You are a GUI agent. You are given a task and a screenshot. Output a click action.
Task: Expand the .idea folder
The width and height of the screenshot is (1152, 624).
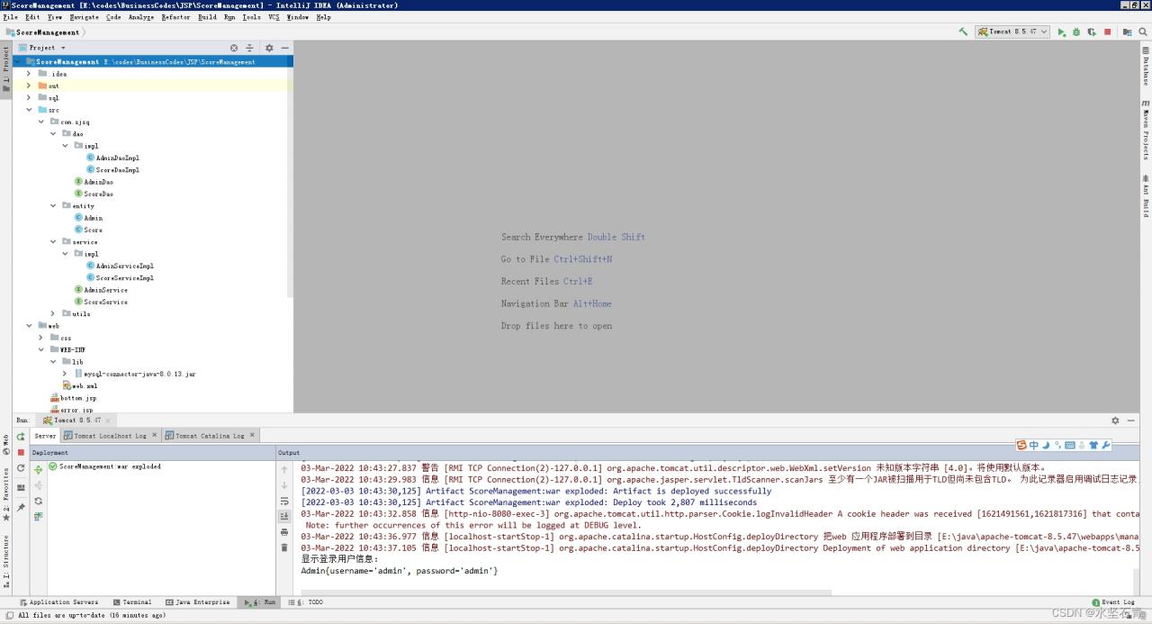pos(29,74)
